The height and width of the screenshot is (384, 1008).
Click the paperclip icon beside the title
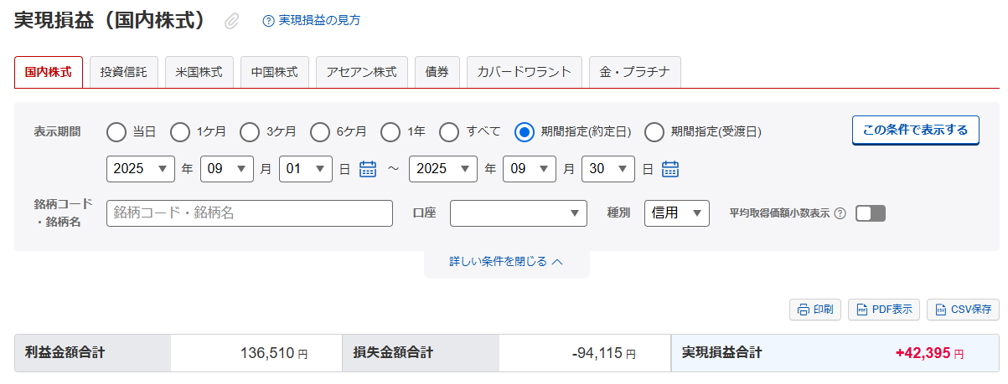[232, 22]
